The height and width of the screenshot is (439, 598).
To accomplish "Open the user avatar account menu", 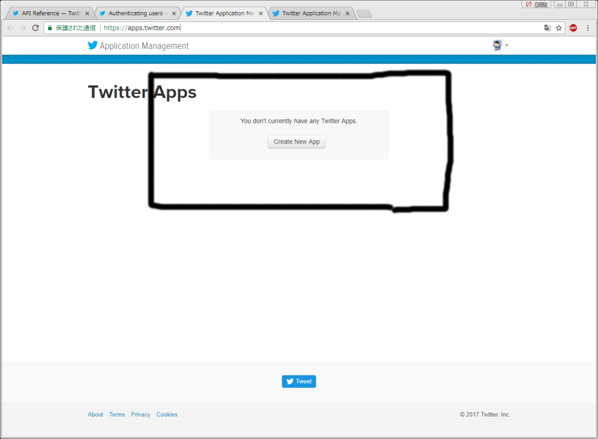I will coord(500,46).
